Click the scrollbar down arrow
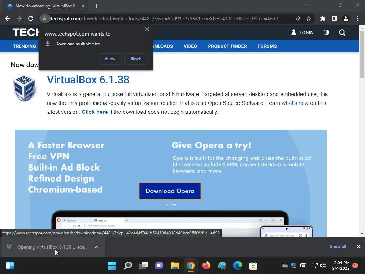Image resolution: width=365 pixels, height=274 pixels. click(362, 233)
